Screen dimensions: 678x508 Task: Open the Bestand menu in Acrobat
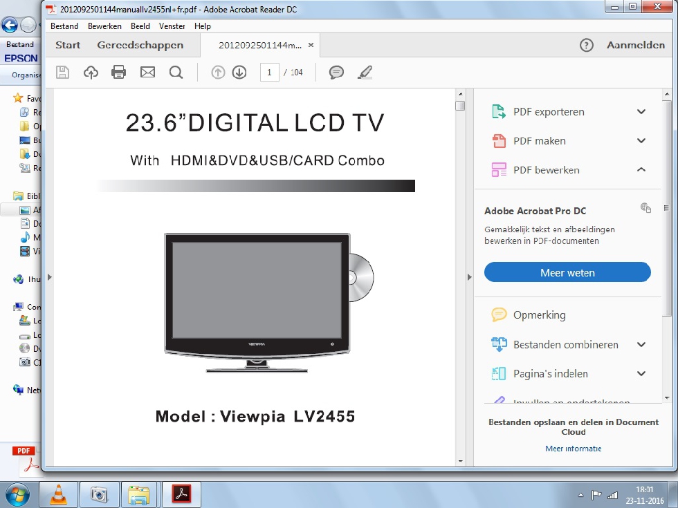64,26
